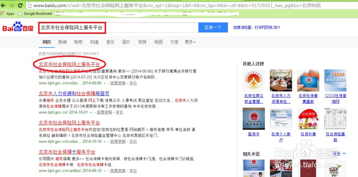Click the 社保个人账户 thumbnail image
The width and height of the screenshot is (358, 177).
pyautogui.click(x=281, y=119)
